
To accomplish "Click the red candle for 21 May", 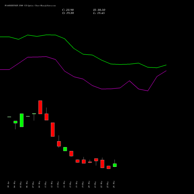I will [96, 160].
